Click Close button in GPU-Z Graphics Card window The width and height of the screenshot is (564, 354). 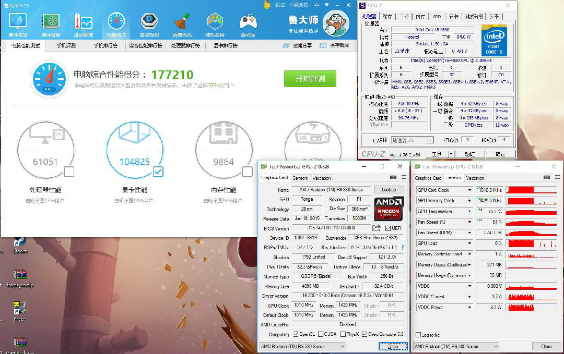point(393,347)
